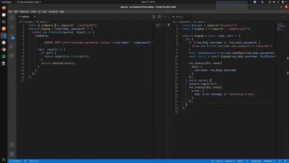
Task: Open the Chrome icon in the dock
Action: [4, 49]
